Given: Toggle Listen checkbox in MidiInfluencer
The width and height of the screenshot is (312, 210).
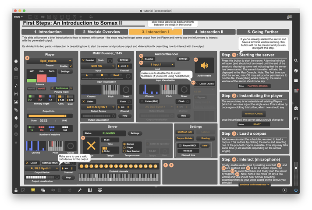Looking at the screenshot, I should [84, 101].
